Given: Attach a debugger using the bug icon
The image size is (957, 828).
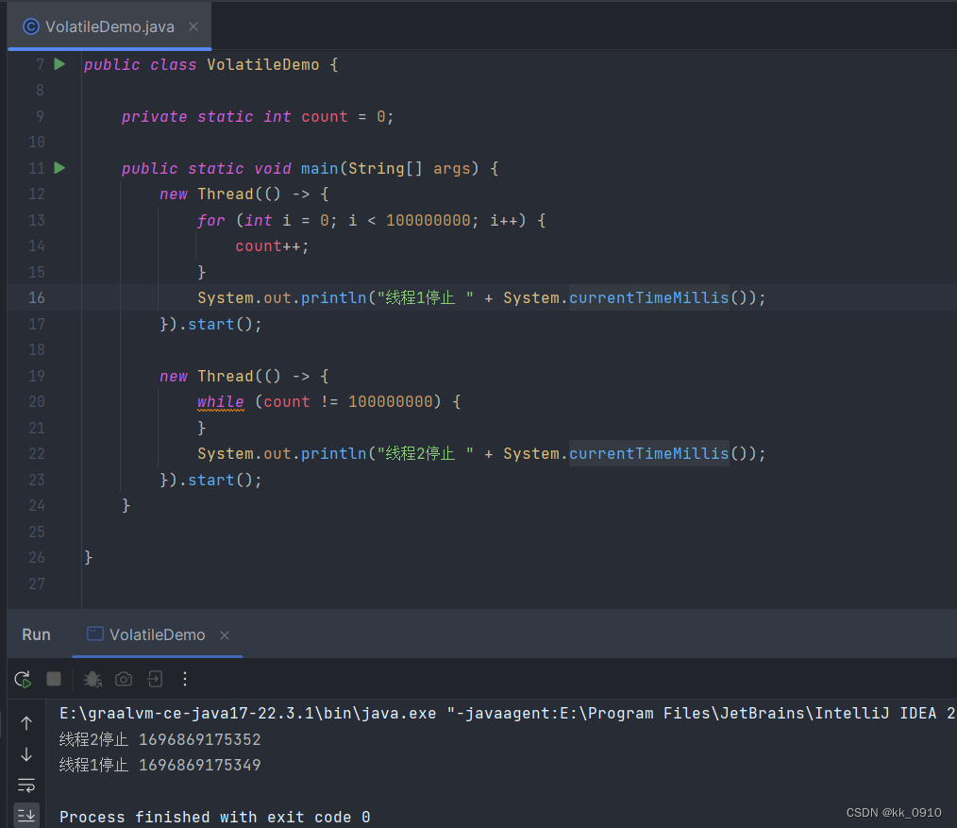Looking at the screenshot, I should click(x=92, y=679).
